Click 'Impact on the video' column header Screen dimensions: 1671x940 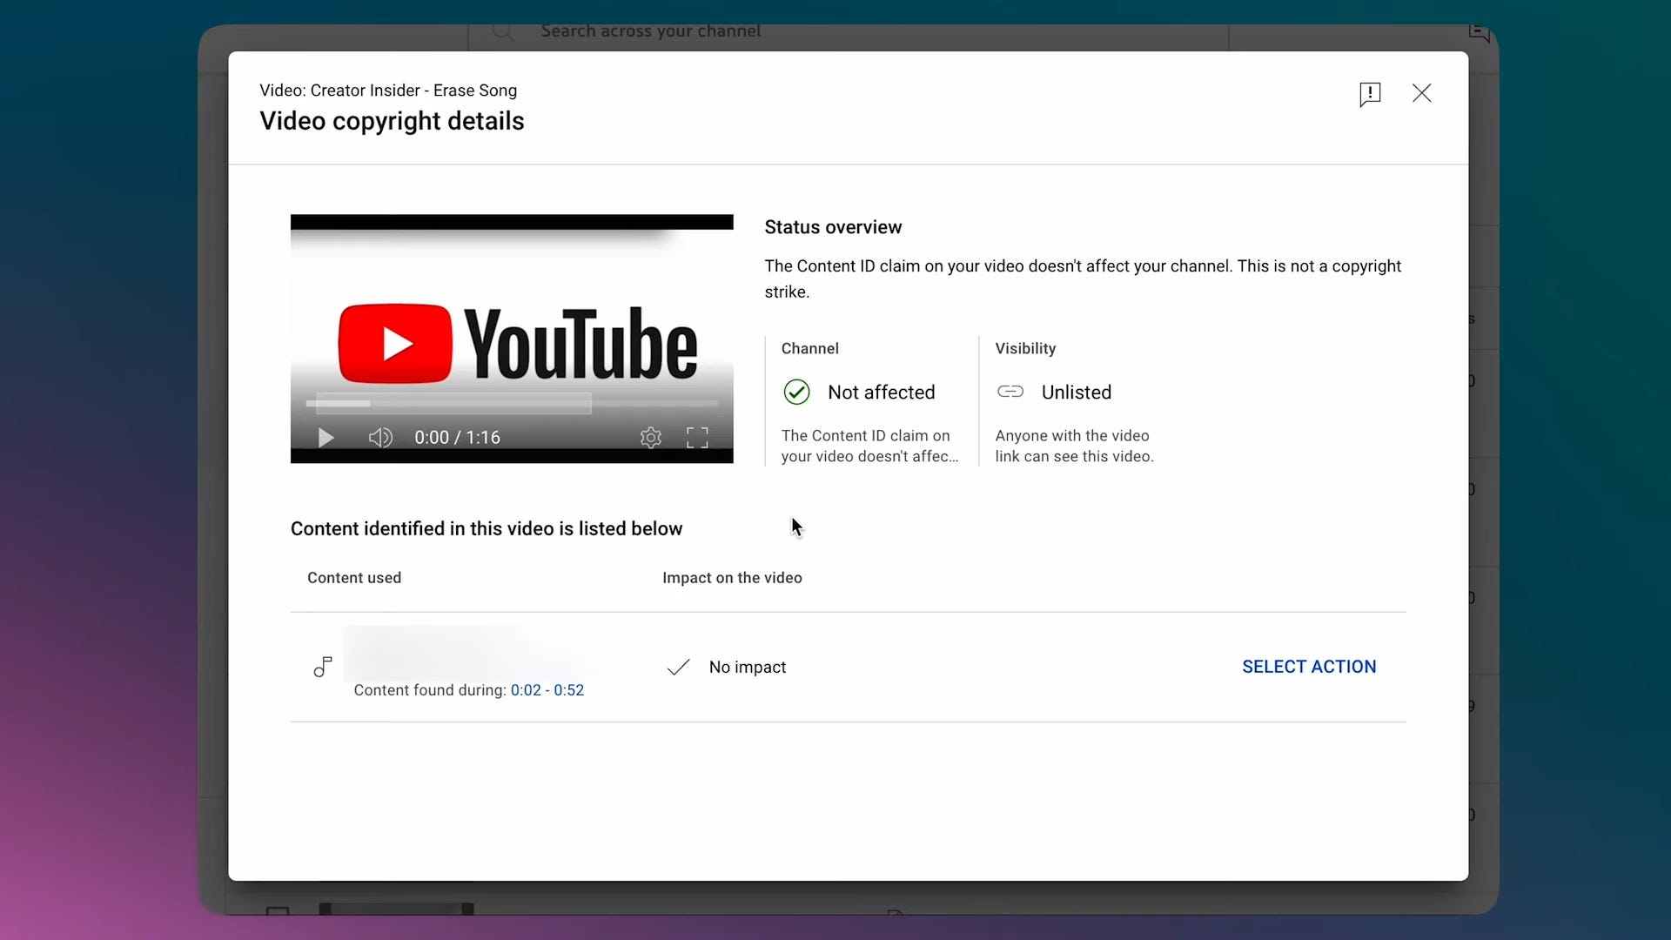[x=732, y=578]
